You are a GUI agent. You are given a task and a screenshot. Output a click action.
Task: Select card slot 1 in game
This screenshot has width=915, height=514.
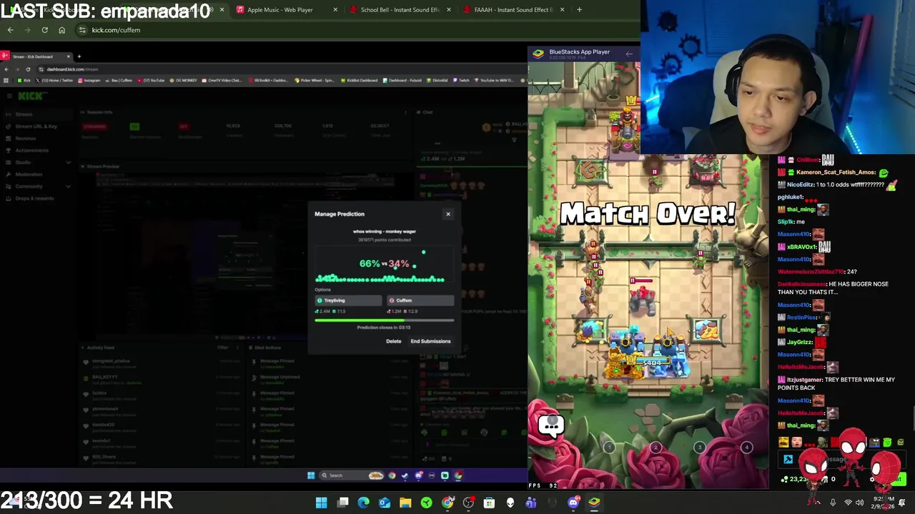coord(609,448)
